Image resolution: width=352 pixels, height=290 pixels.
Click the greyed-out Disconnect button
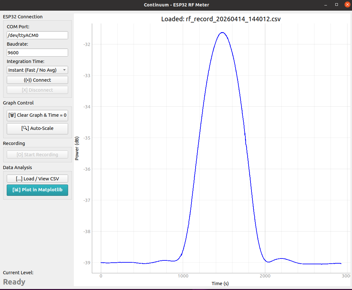coord(37,90)
